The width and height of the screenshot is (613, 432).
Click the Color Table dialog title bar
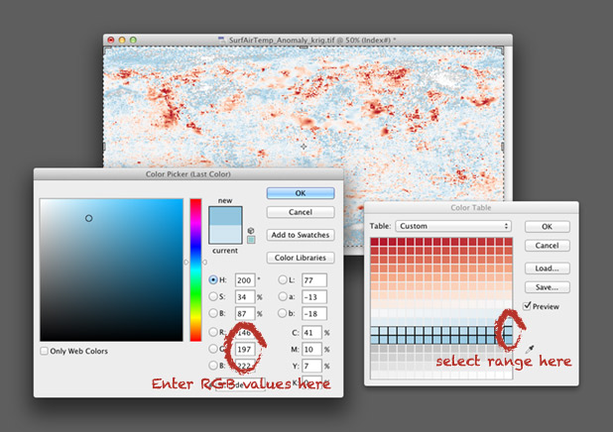471,207
